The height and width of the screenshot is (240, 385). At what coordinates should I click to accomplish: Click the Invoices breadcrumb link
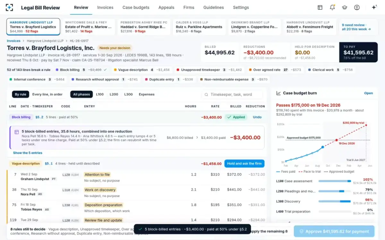point(13,41)
